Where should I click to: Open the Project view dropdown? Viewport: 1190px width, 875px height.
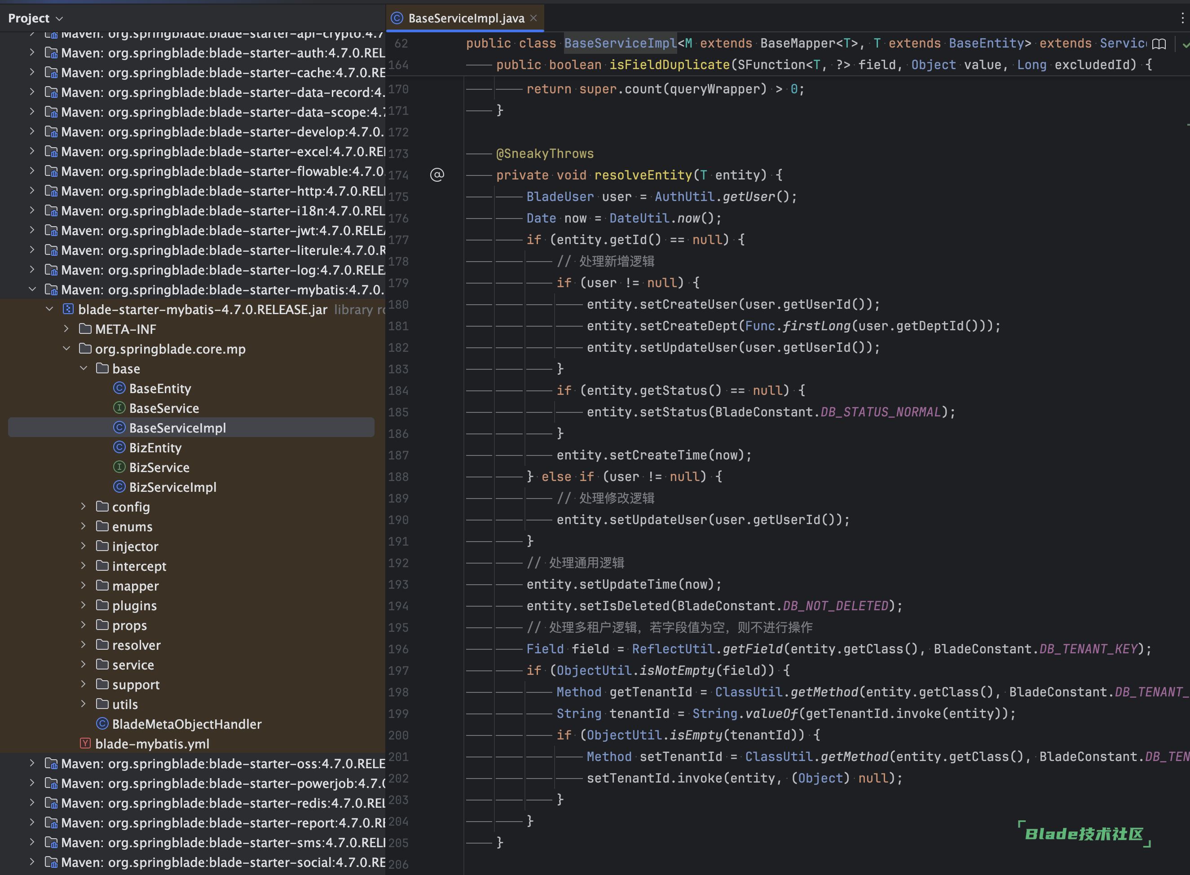(x=35, y=18)
